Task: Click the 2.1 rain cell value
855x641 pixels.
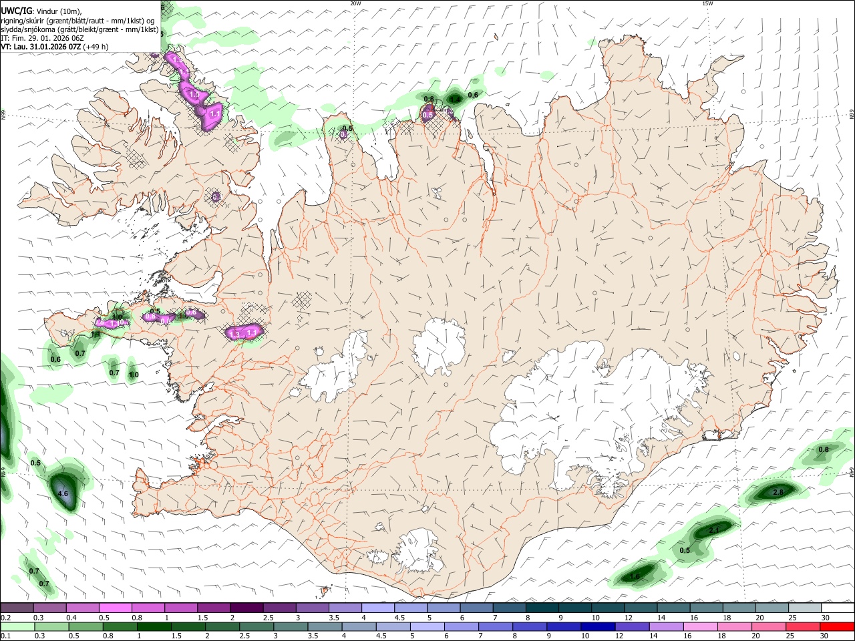Action: [714, 530]
